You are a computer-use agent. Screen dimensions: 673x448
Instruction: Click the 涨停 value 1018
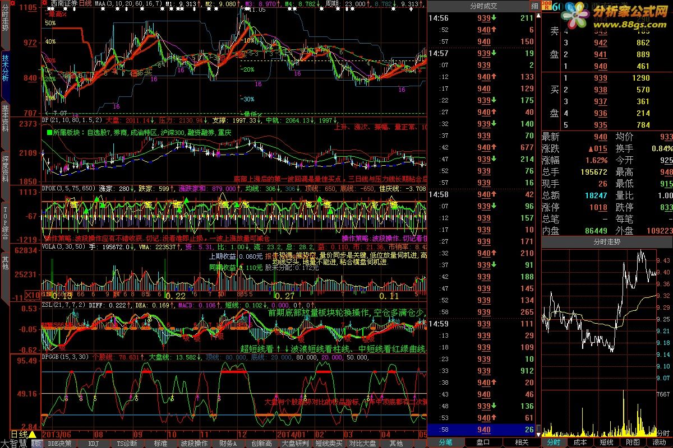(598, 207)
